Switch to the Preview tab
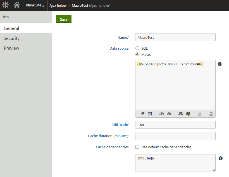 pos(11,48)
